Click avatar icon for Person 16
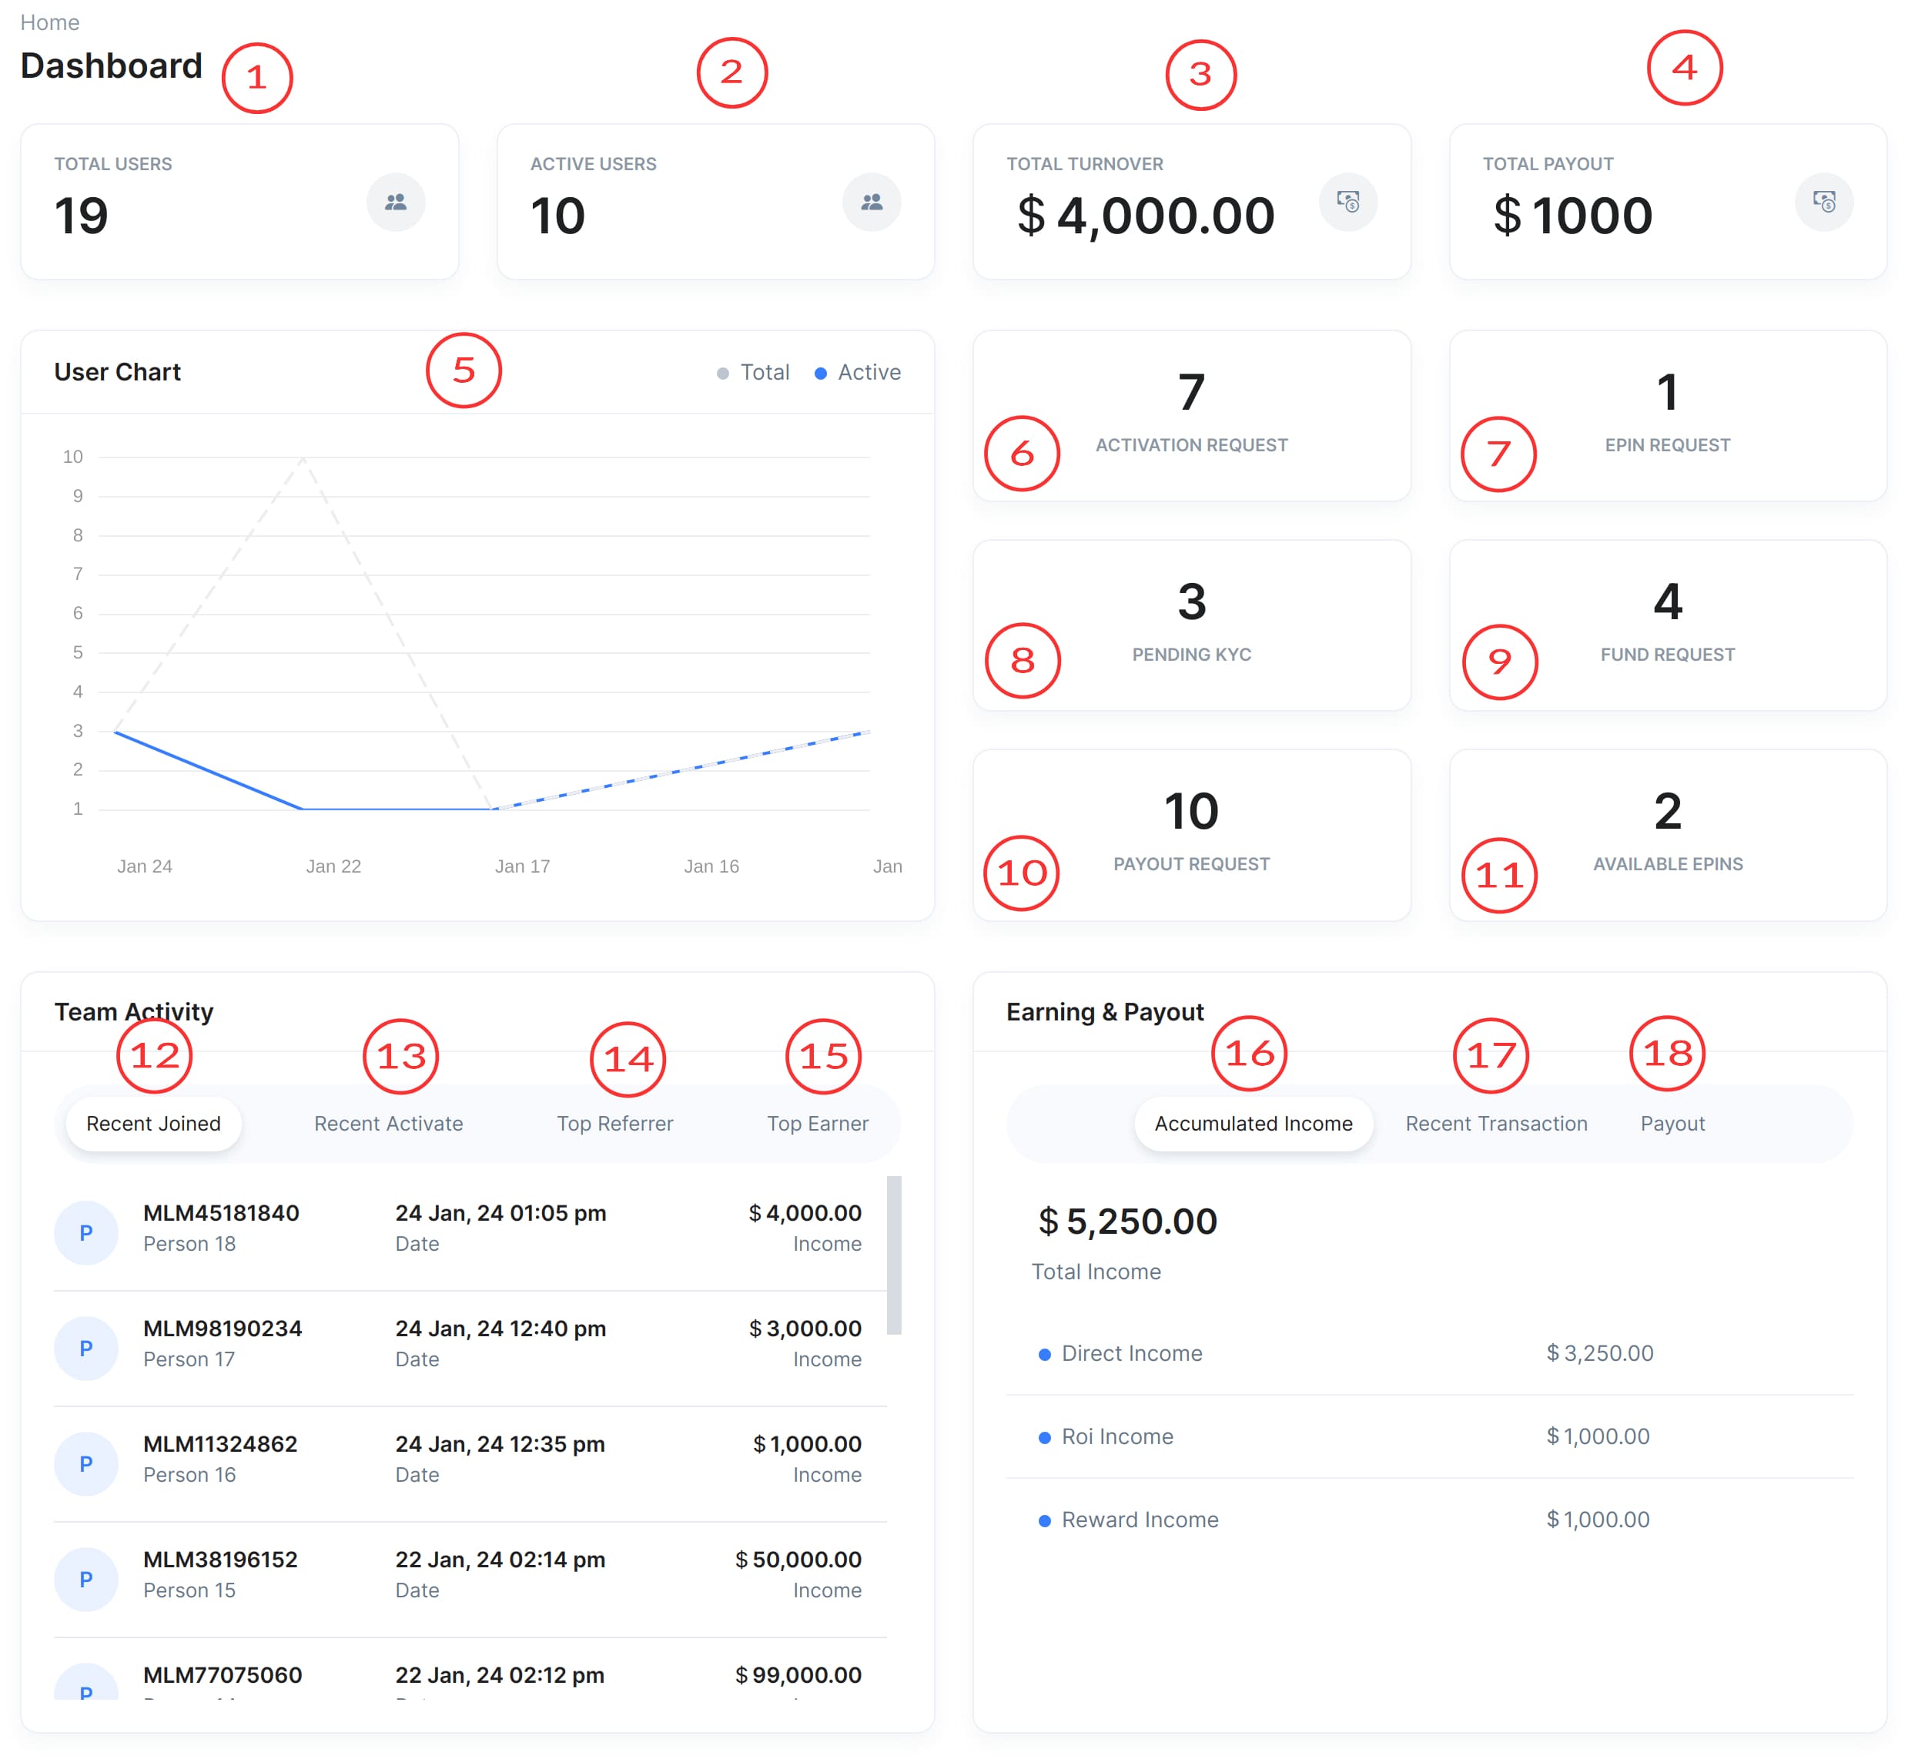This screenshot has width=1908, height=1756. click(x=85, y=1463)
